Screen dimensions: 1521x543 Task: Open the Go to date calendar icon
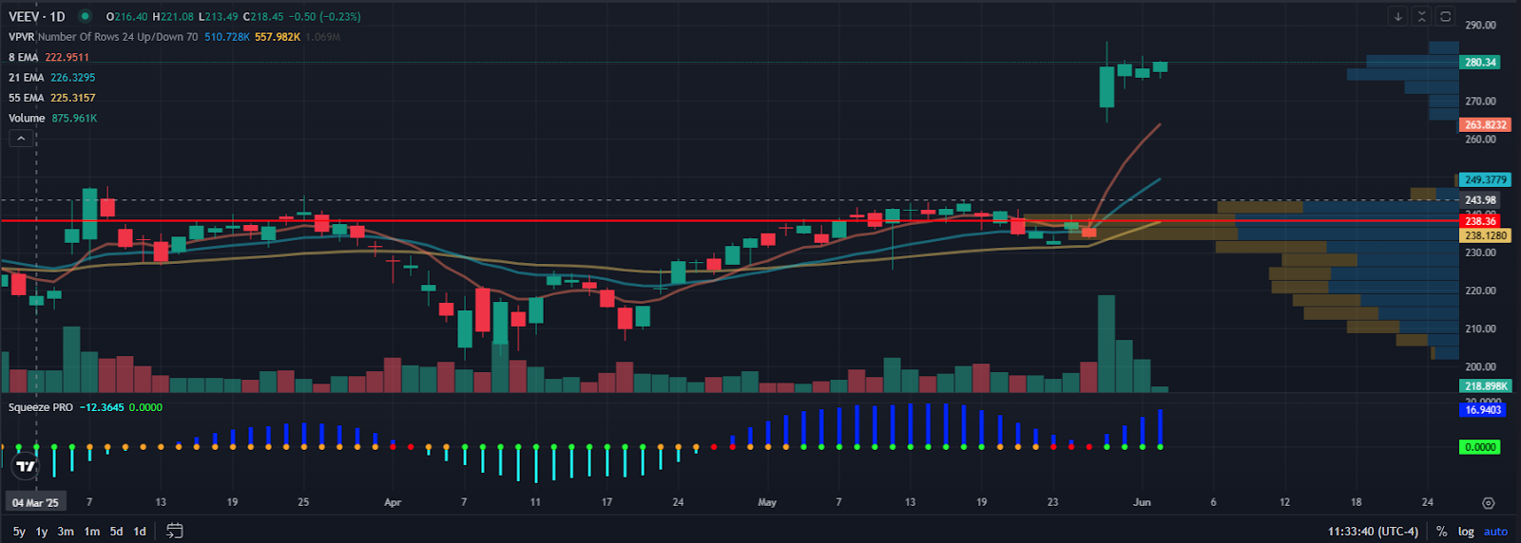point(175,531)
